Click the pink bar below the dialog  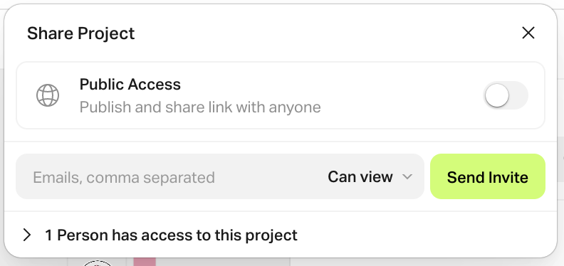click(145, 262)
